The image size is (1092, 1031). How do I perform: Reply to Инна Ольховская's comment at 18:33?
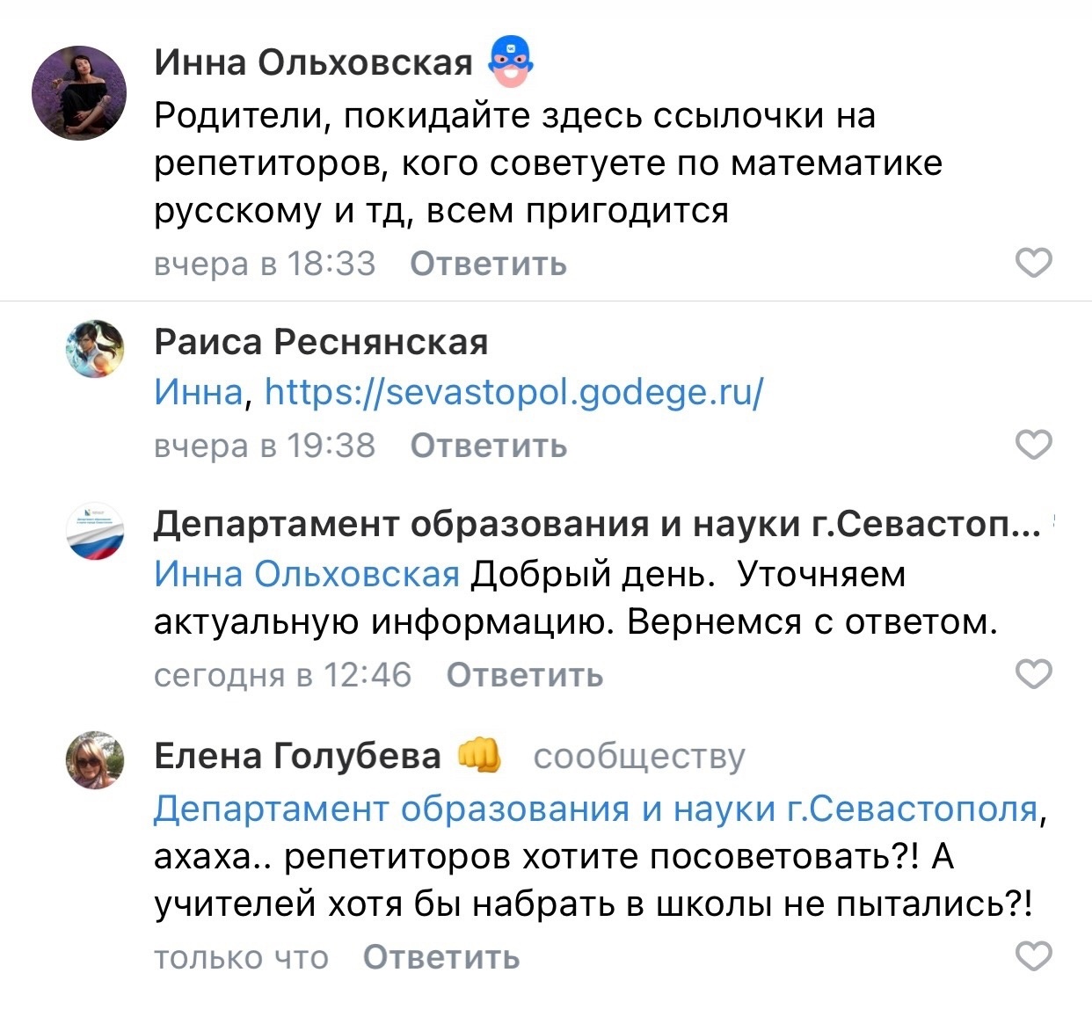(489, 264)
